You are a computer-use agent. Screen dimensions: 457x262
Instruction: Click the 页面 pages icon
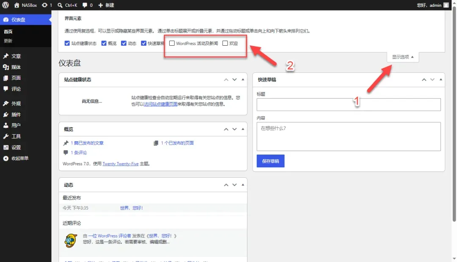point(6,78)
